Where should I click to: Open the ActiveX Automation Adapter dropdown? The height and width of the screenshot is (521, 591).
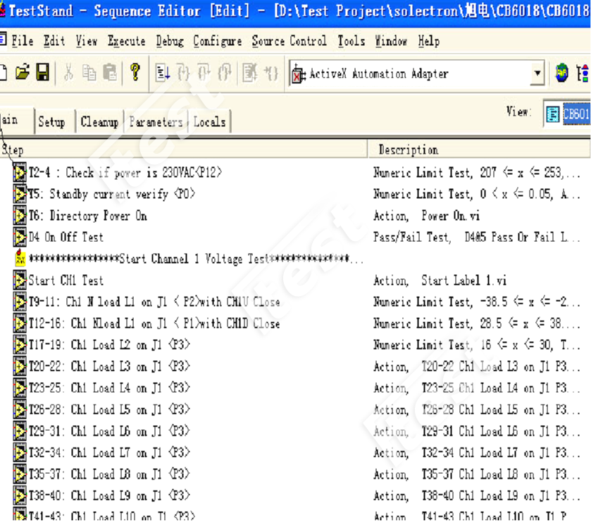[x=537, y=73]
